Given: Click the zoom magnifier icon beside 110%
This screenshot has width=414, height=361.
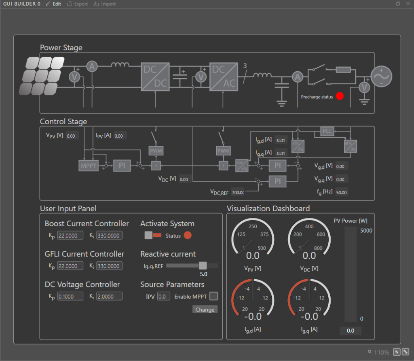Looking at the screenshot, I should click(370, 352).
